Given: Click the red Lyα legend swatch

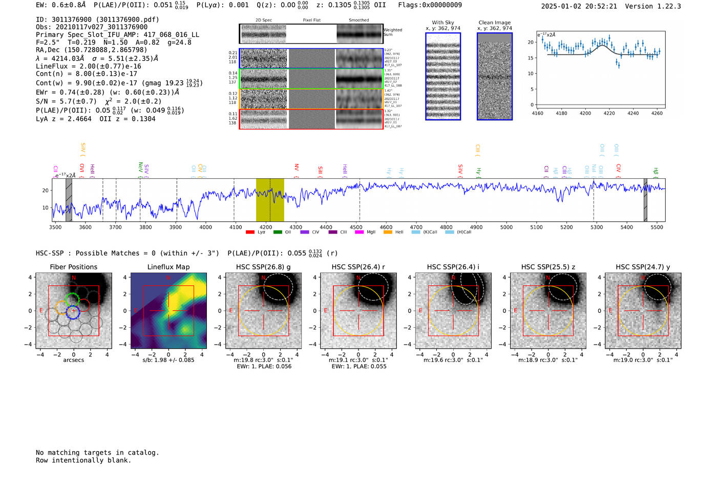Looking at the screenshot, I should pos(250,232).
